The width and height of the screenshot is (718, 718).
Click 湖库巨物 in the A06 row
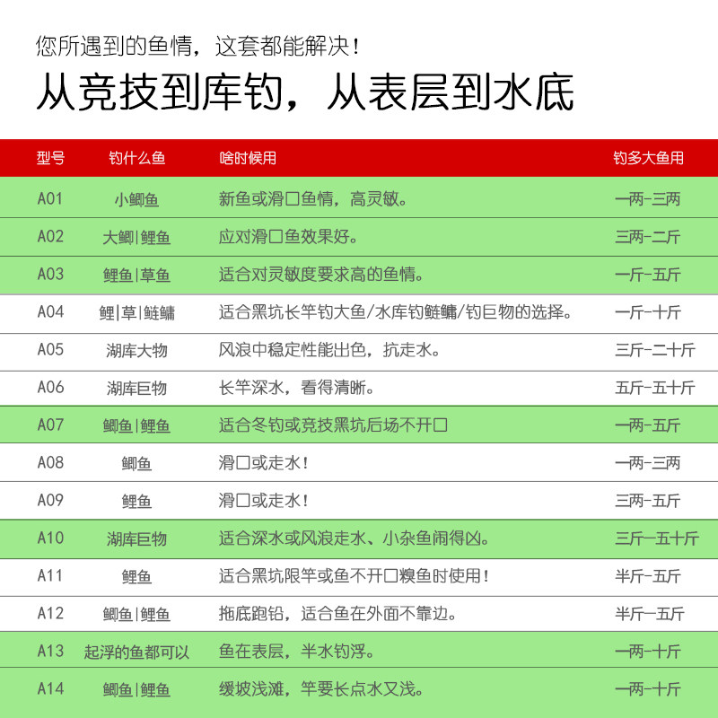[136, 389]
